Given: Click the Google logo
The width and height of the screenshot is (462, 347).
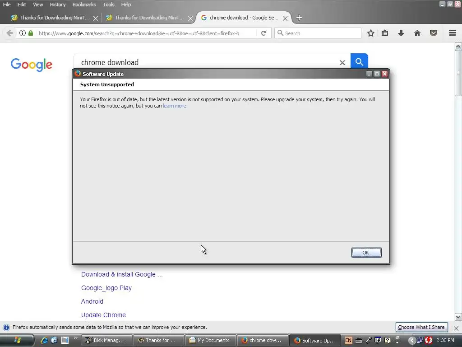Looking at the screenshot, I should click(32, 65).
